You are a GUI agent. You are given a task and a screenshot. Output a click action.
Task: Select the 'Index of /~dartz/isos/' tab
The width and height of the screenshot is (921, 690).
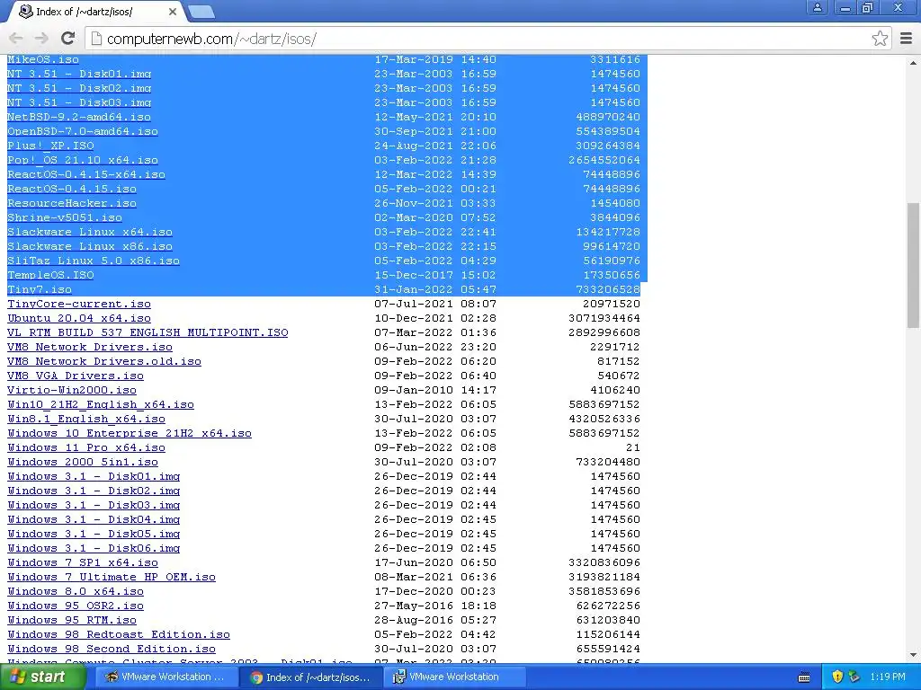tap(94, 11)
